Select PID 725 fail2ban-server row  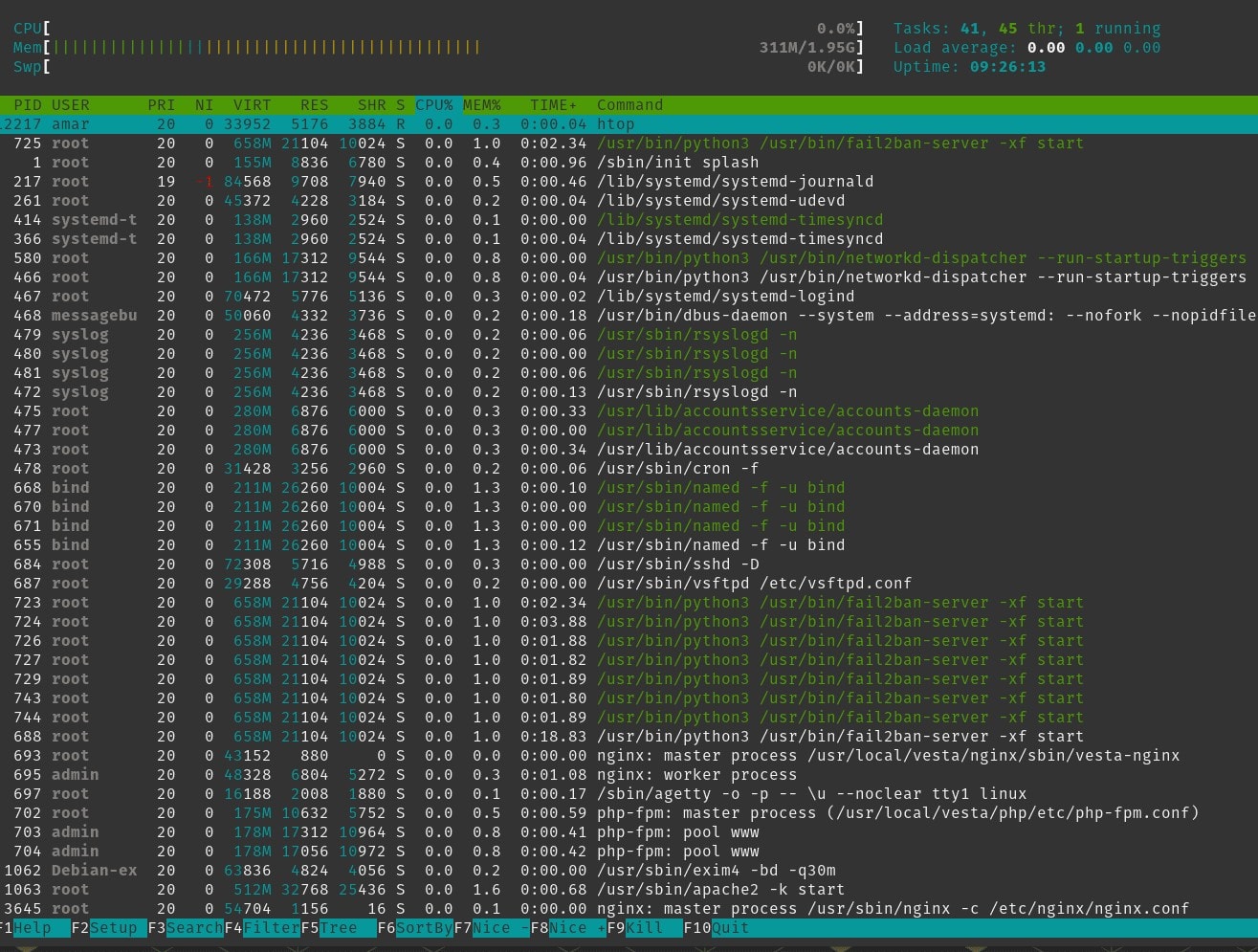coord(629,144)
